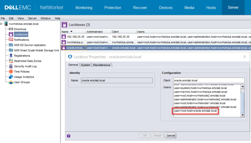Open the Miscellaneous tab in dialog

click(102, 65)
